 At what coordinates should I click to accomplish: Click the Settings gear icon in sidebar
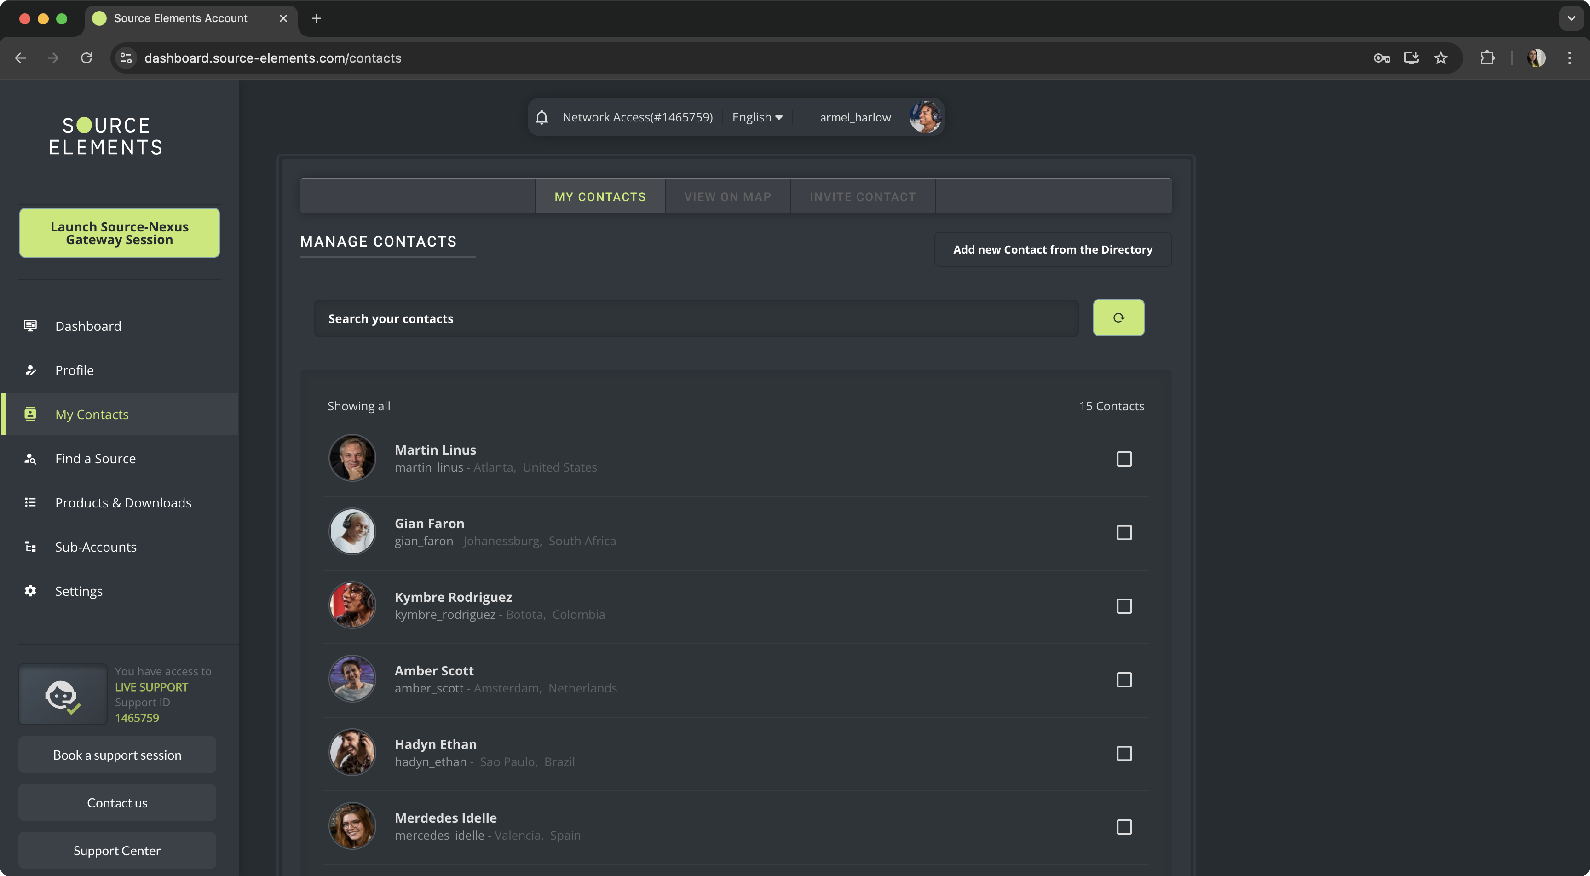(x=30, y=591)
